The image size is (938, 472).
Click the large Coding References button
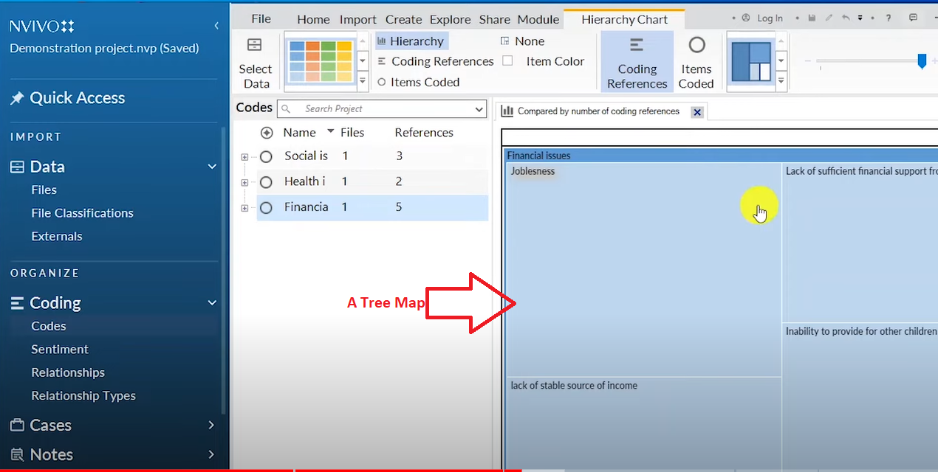(x=637, y=61)
